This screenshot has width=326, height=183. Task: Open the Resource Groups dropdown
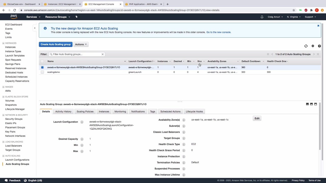point(58,17)
